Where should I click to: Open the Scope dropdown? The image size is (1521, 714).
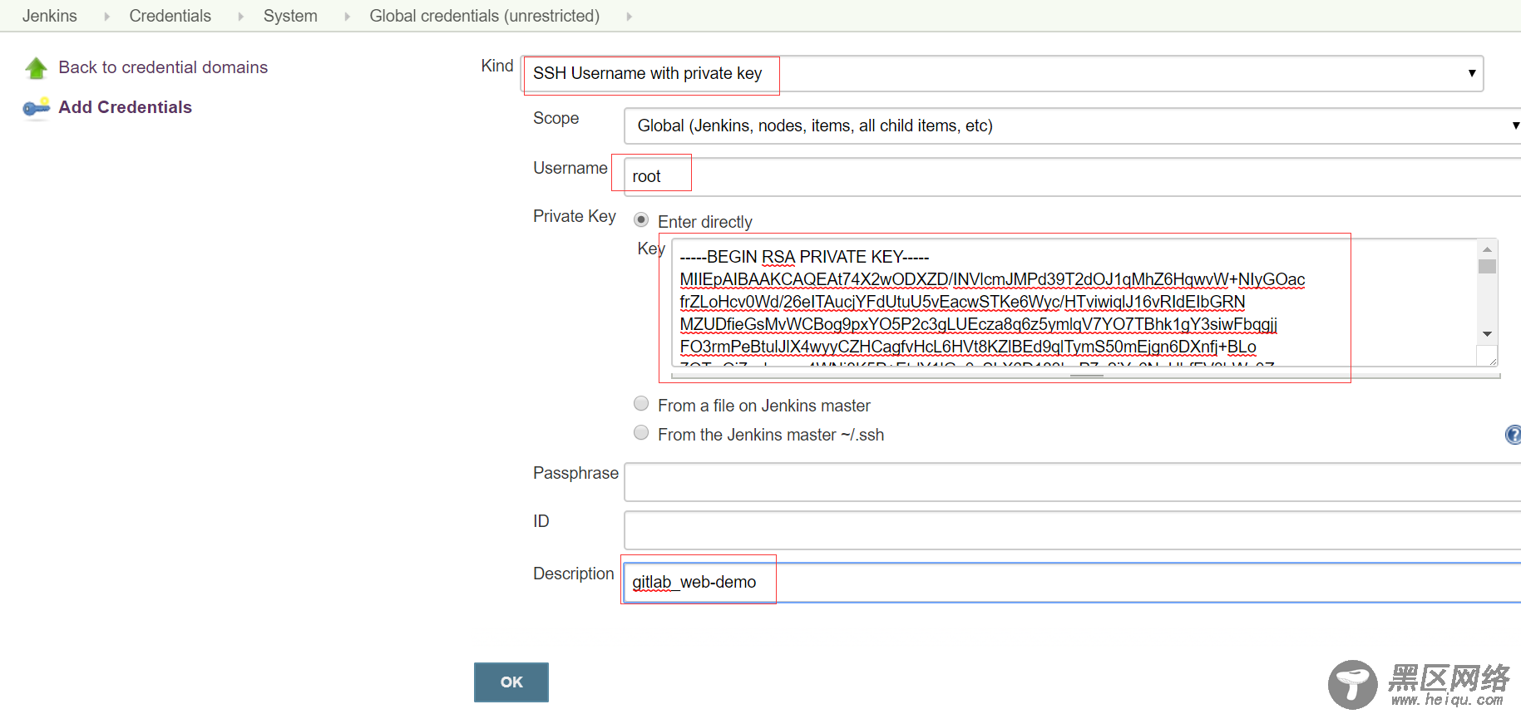(x=1072, y=126)
